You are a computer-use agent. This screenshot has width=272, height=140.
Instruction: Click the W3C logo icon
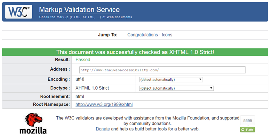pyautogui.click(x=19, y=12)
